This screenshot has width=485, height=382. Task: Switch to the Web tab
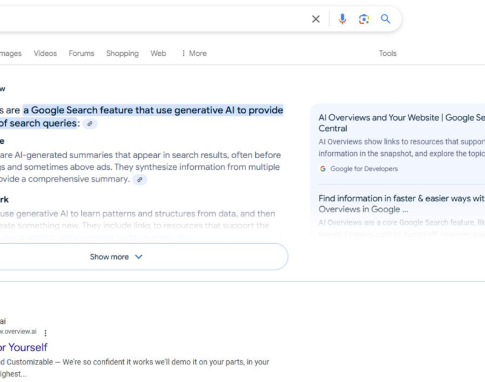click(x=158, y=53)
